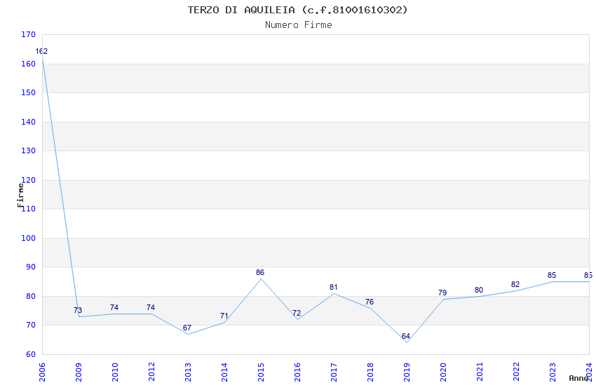
Task: Click the y-axis value 100
Action: pyautogui.click(x=28, y=238)
